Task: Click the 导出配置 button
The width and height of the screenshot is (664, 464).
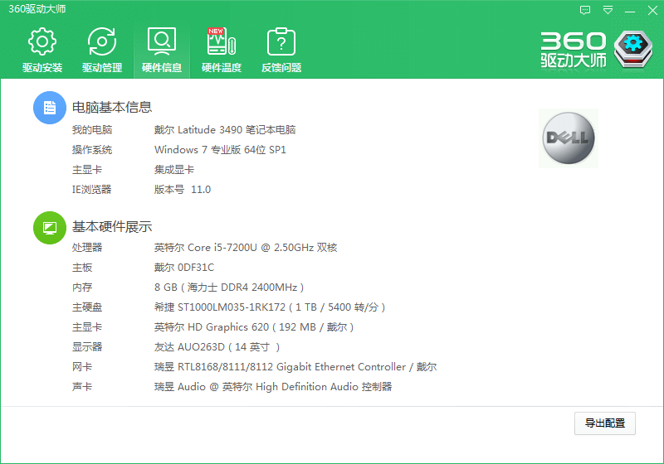Action: pyautogui.click(x=605, y=423)
